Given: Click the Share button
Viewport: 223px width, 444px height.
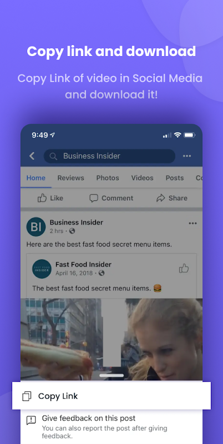Looking at the screenshot, I should tap(172, 198).
